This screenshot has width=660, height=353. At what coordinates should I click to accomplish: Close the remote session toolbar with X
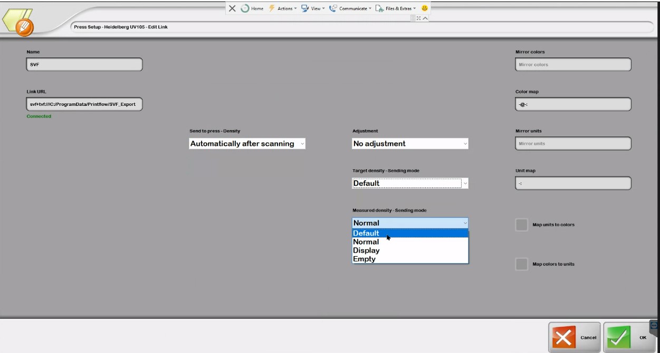[x=232, y=8]
